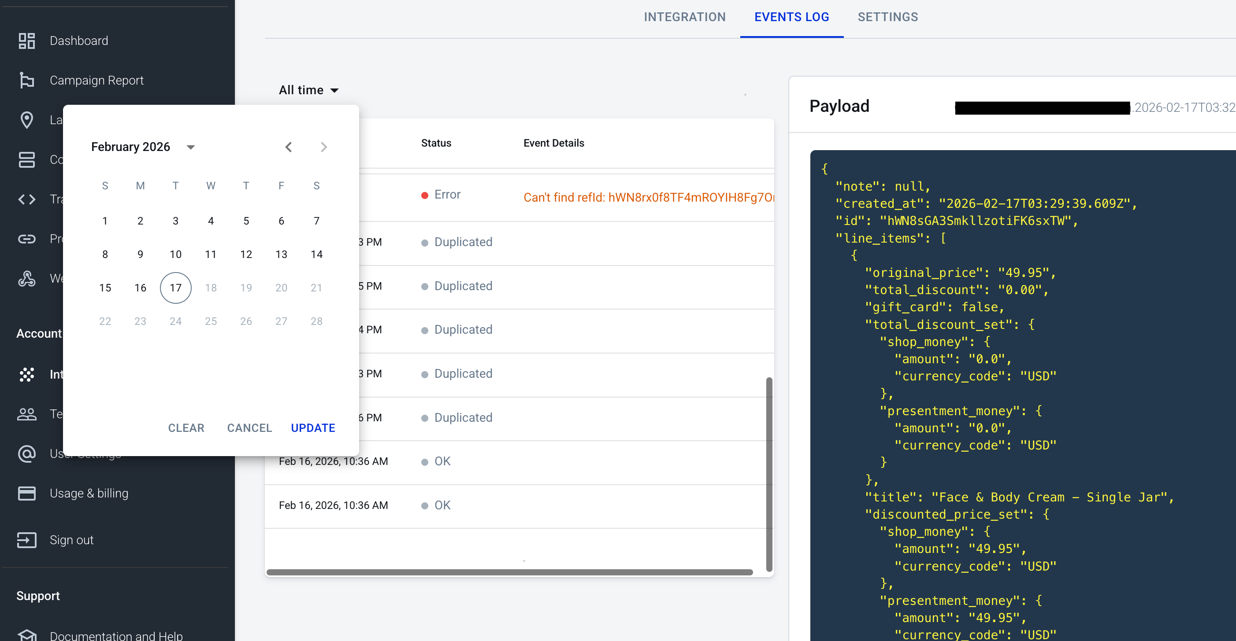The image size is (1236, 641).
Task: Open the Settings tab
Action: click(887, 17)
